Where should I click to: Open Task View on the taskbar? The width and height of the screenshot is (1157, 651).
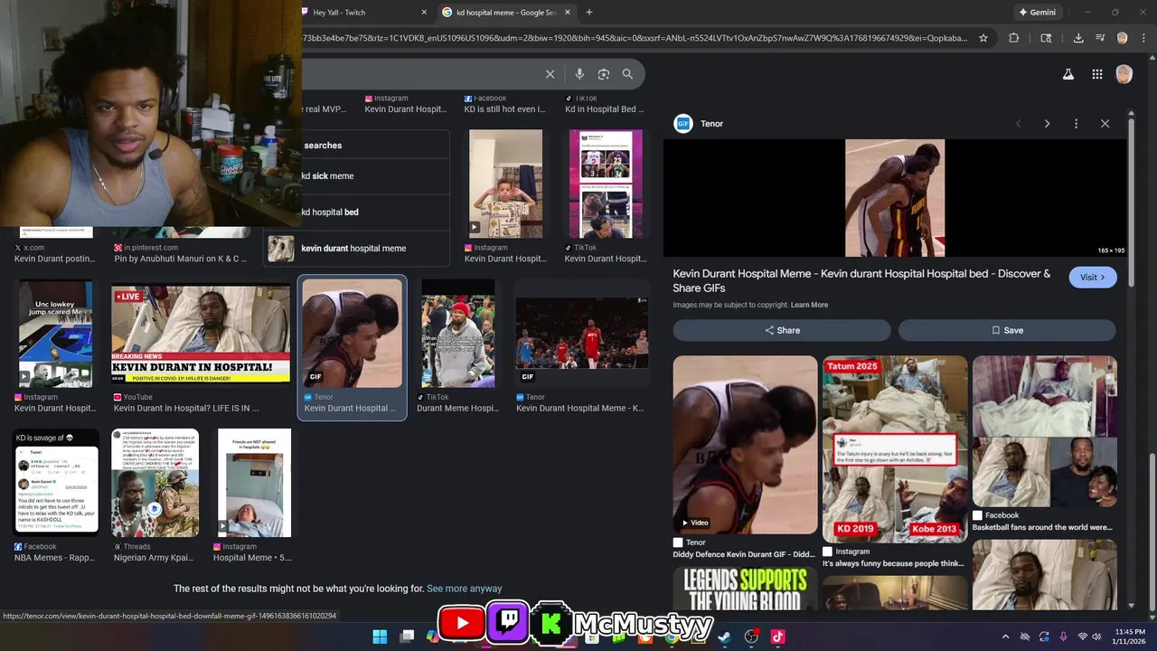tap(407, 637)
